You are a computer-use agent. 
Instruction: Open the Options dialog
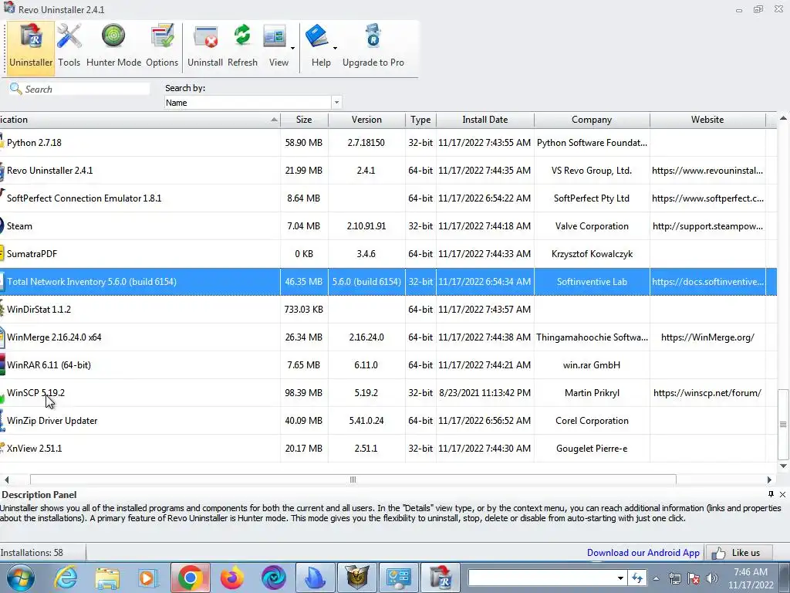pyautogui.click(x=162, y=47)
